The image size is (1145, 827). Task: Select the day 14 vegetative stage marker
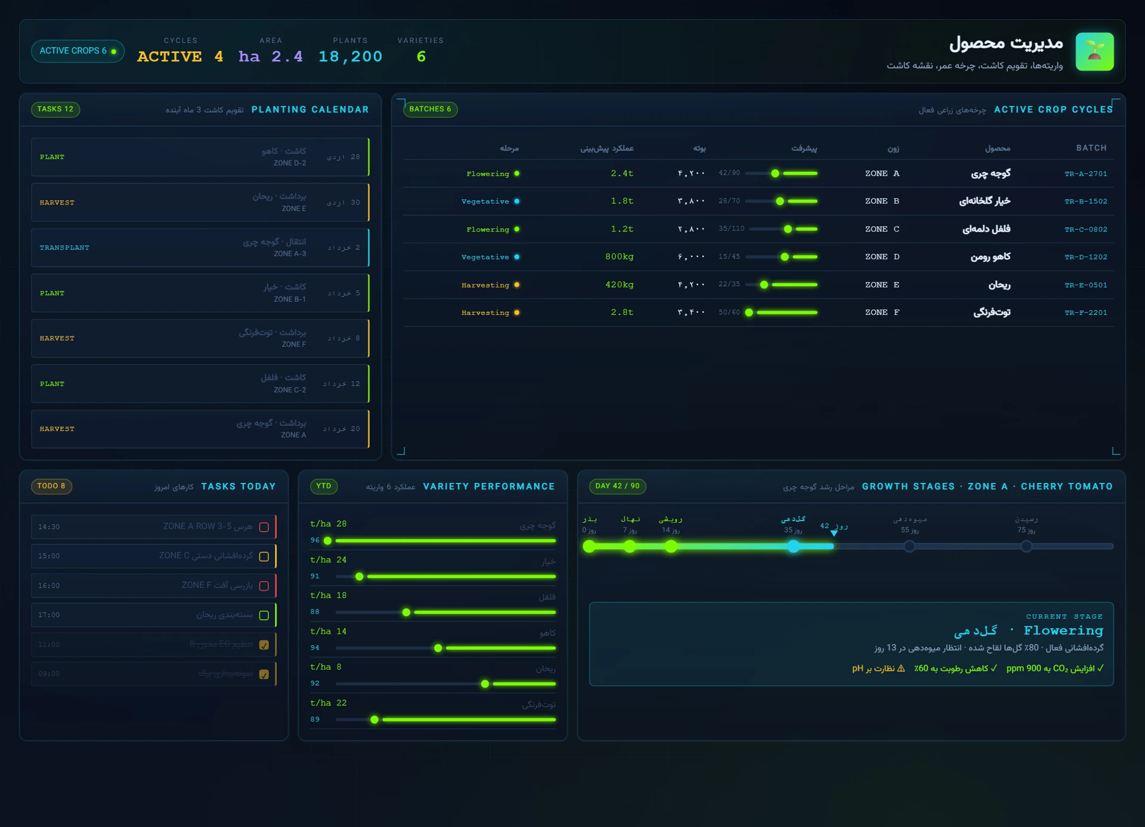pos(671,546)
